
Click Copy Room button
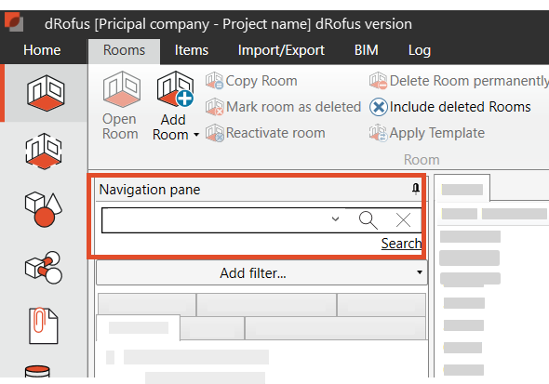tap(251, 81)
